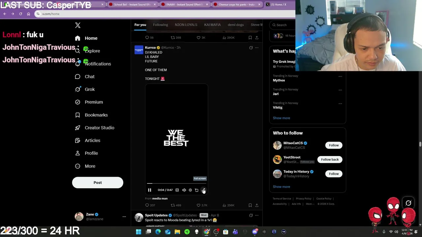
Task: Follow Today in History
Action: coord(334,174)
